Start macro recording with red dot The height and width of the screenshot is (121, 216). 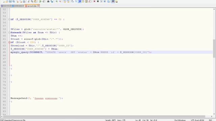click(94, 1)
